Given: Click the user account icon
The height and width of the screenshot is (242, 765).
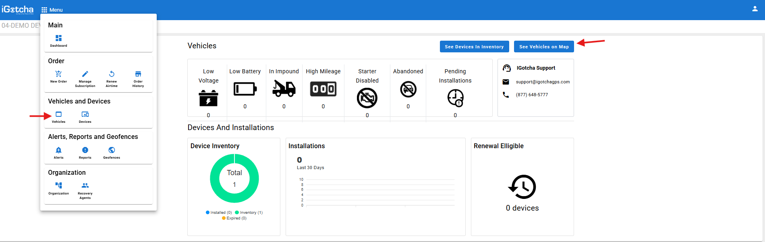Looking at the screenshot, I should [x=755, y=9].
